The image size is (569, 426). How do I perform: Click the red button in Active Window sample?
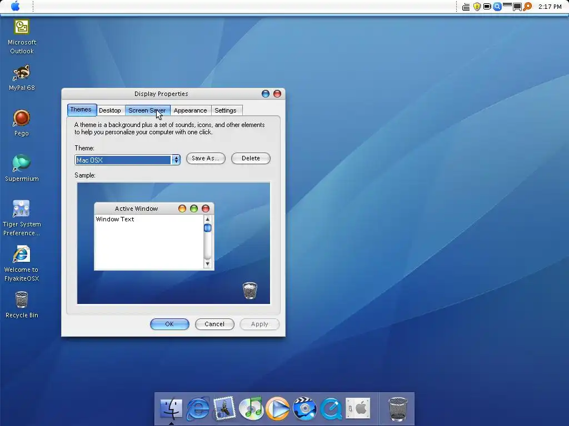[206, 209]
